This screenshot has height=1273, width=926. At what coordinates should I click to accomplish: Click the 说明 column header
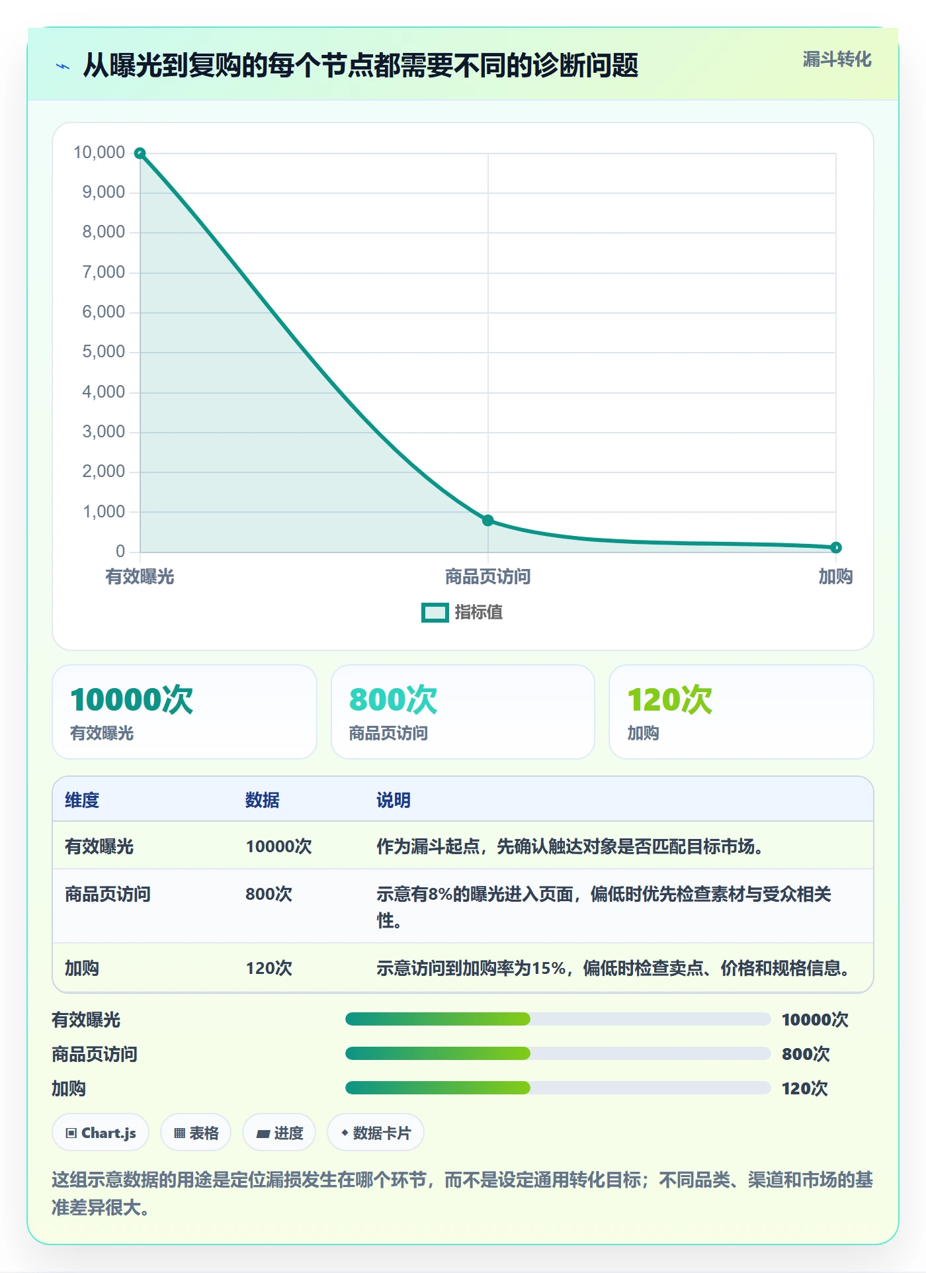click(x=394, y=801)
